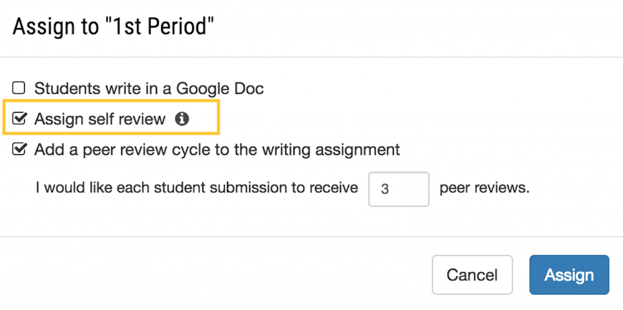The image size is (623, 310).
Task: Click the word "Google Doc" in the first option
Action: [220, 89]
